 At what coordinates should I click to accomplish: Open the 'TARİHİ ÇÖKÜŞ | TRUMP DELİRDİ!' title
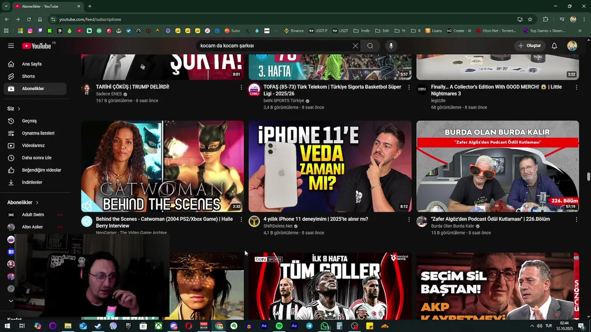(133, 87)
